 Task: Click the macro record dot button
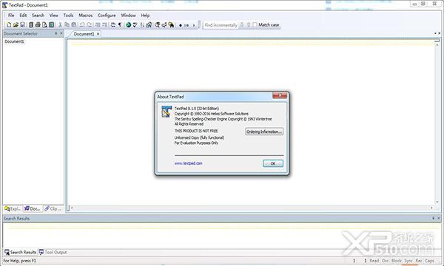181,25
